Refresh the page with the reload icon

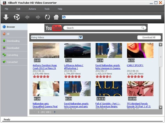(47, 17)
